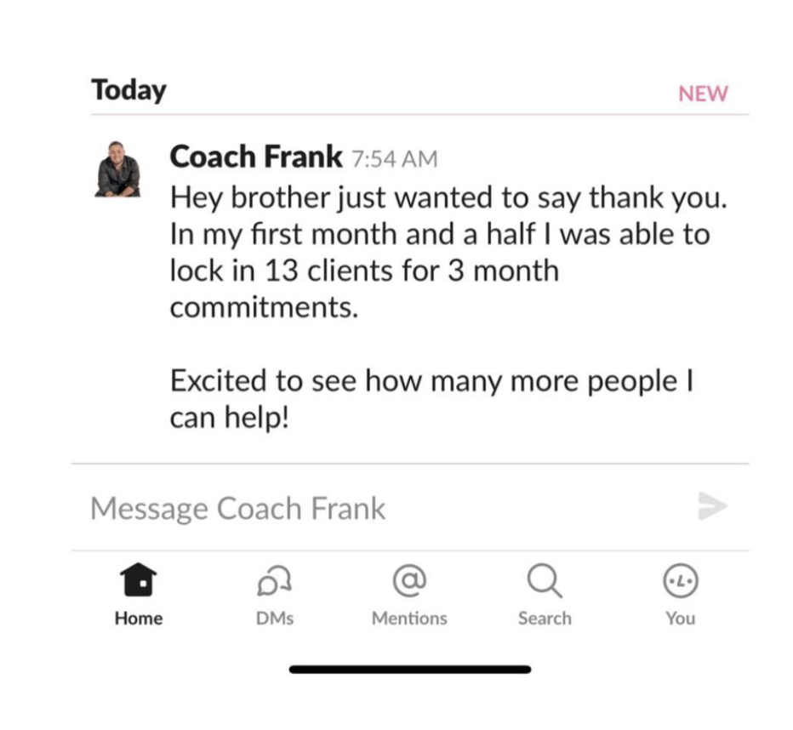793x730 pixels.
Task: Click the 7:54 AM message timestamp
Action: (394, 159)
